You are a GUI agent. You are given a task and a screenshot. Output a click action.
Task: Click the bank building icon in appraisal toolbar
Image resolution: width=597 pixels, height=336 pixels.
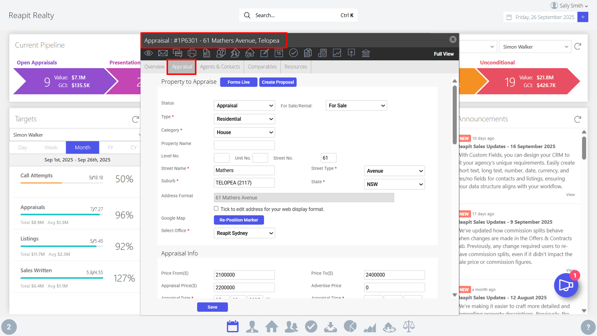tap(366, 53)
